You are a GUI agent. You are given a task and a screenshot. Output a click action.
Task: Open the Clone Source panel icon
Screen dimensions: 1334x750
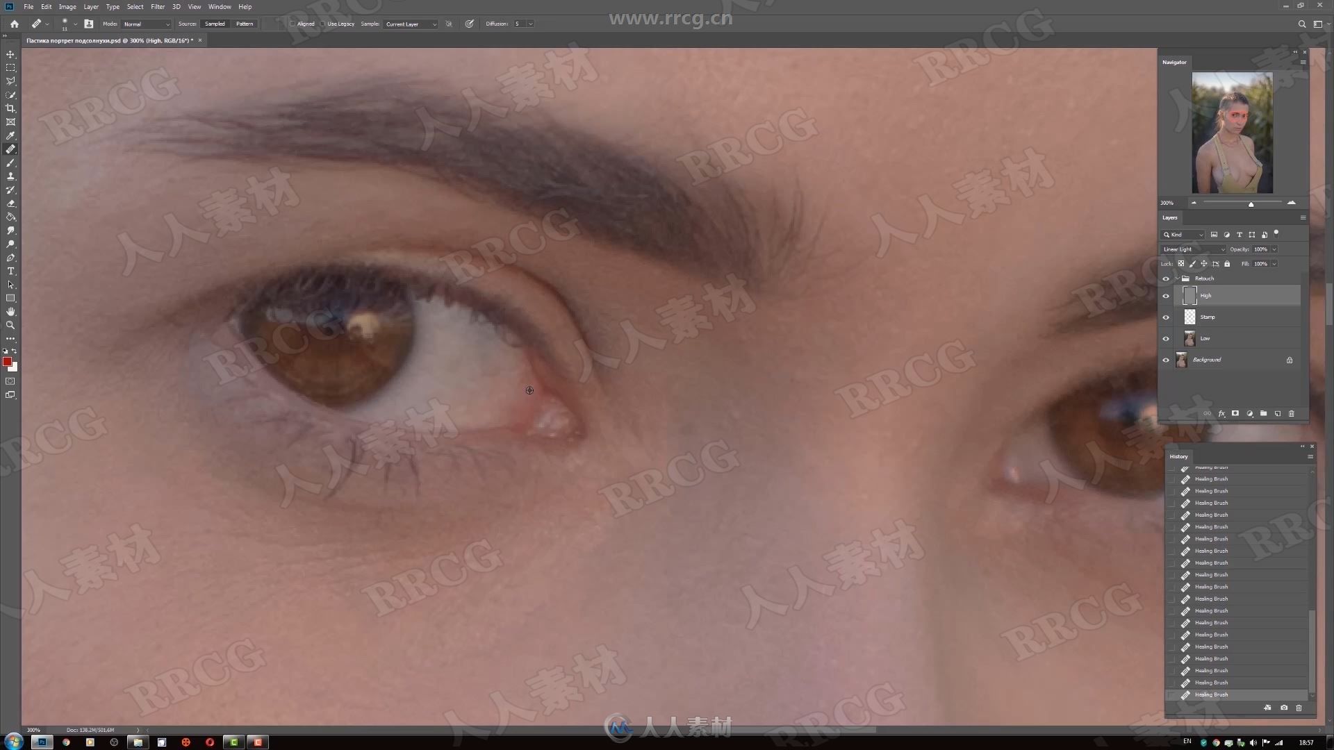88,24
